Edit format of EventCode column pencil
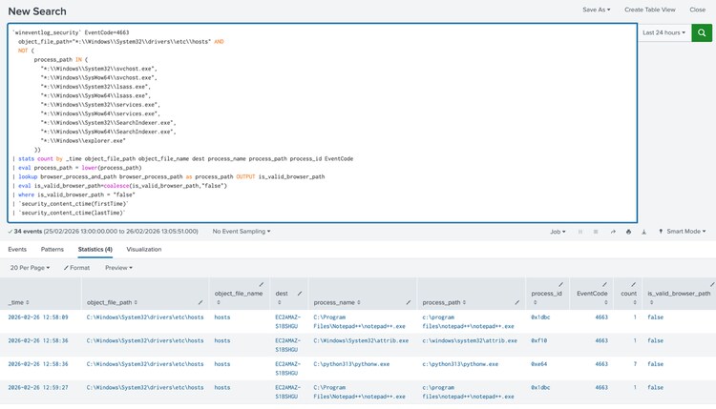716x409 pixels. (x=604, y=284)
